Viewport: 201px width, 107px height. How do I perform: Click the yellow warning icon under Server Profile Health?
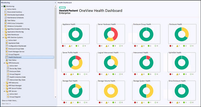click(x=71, y=74)
